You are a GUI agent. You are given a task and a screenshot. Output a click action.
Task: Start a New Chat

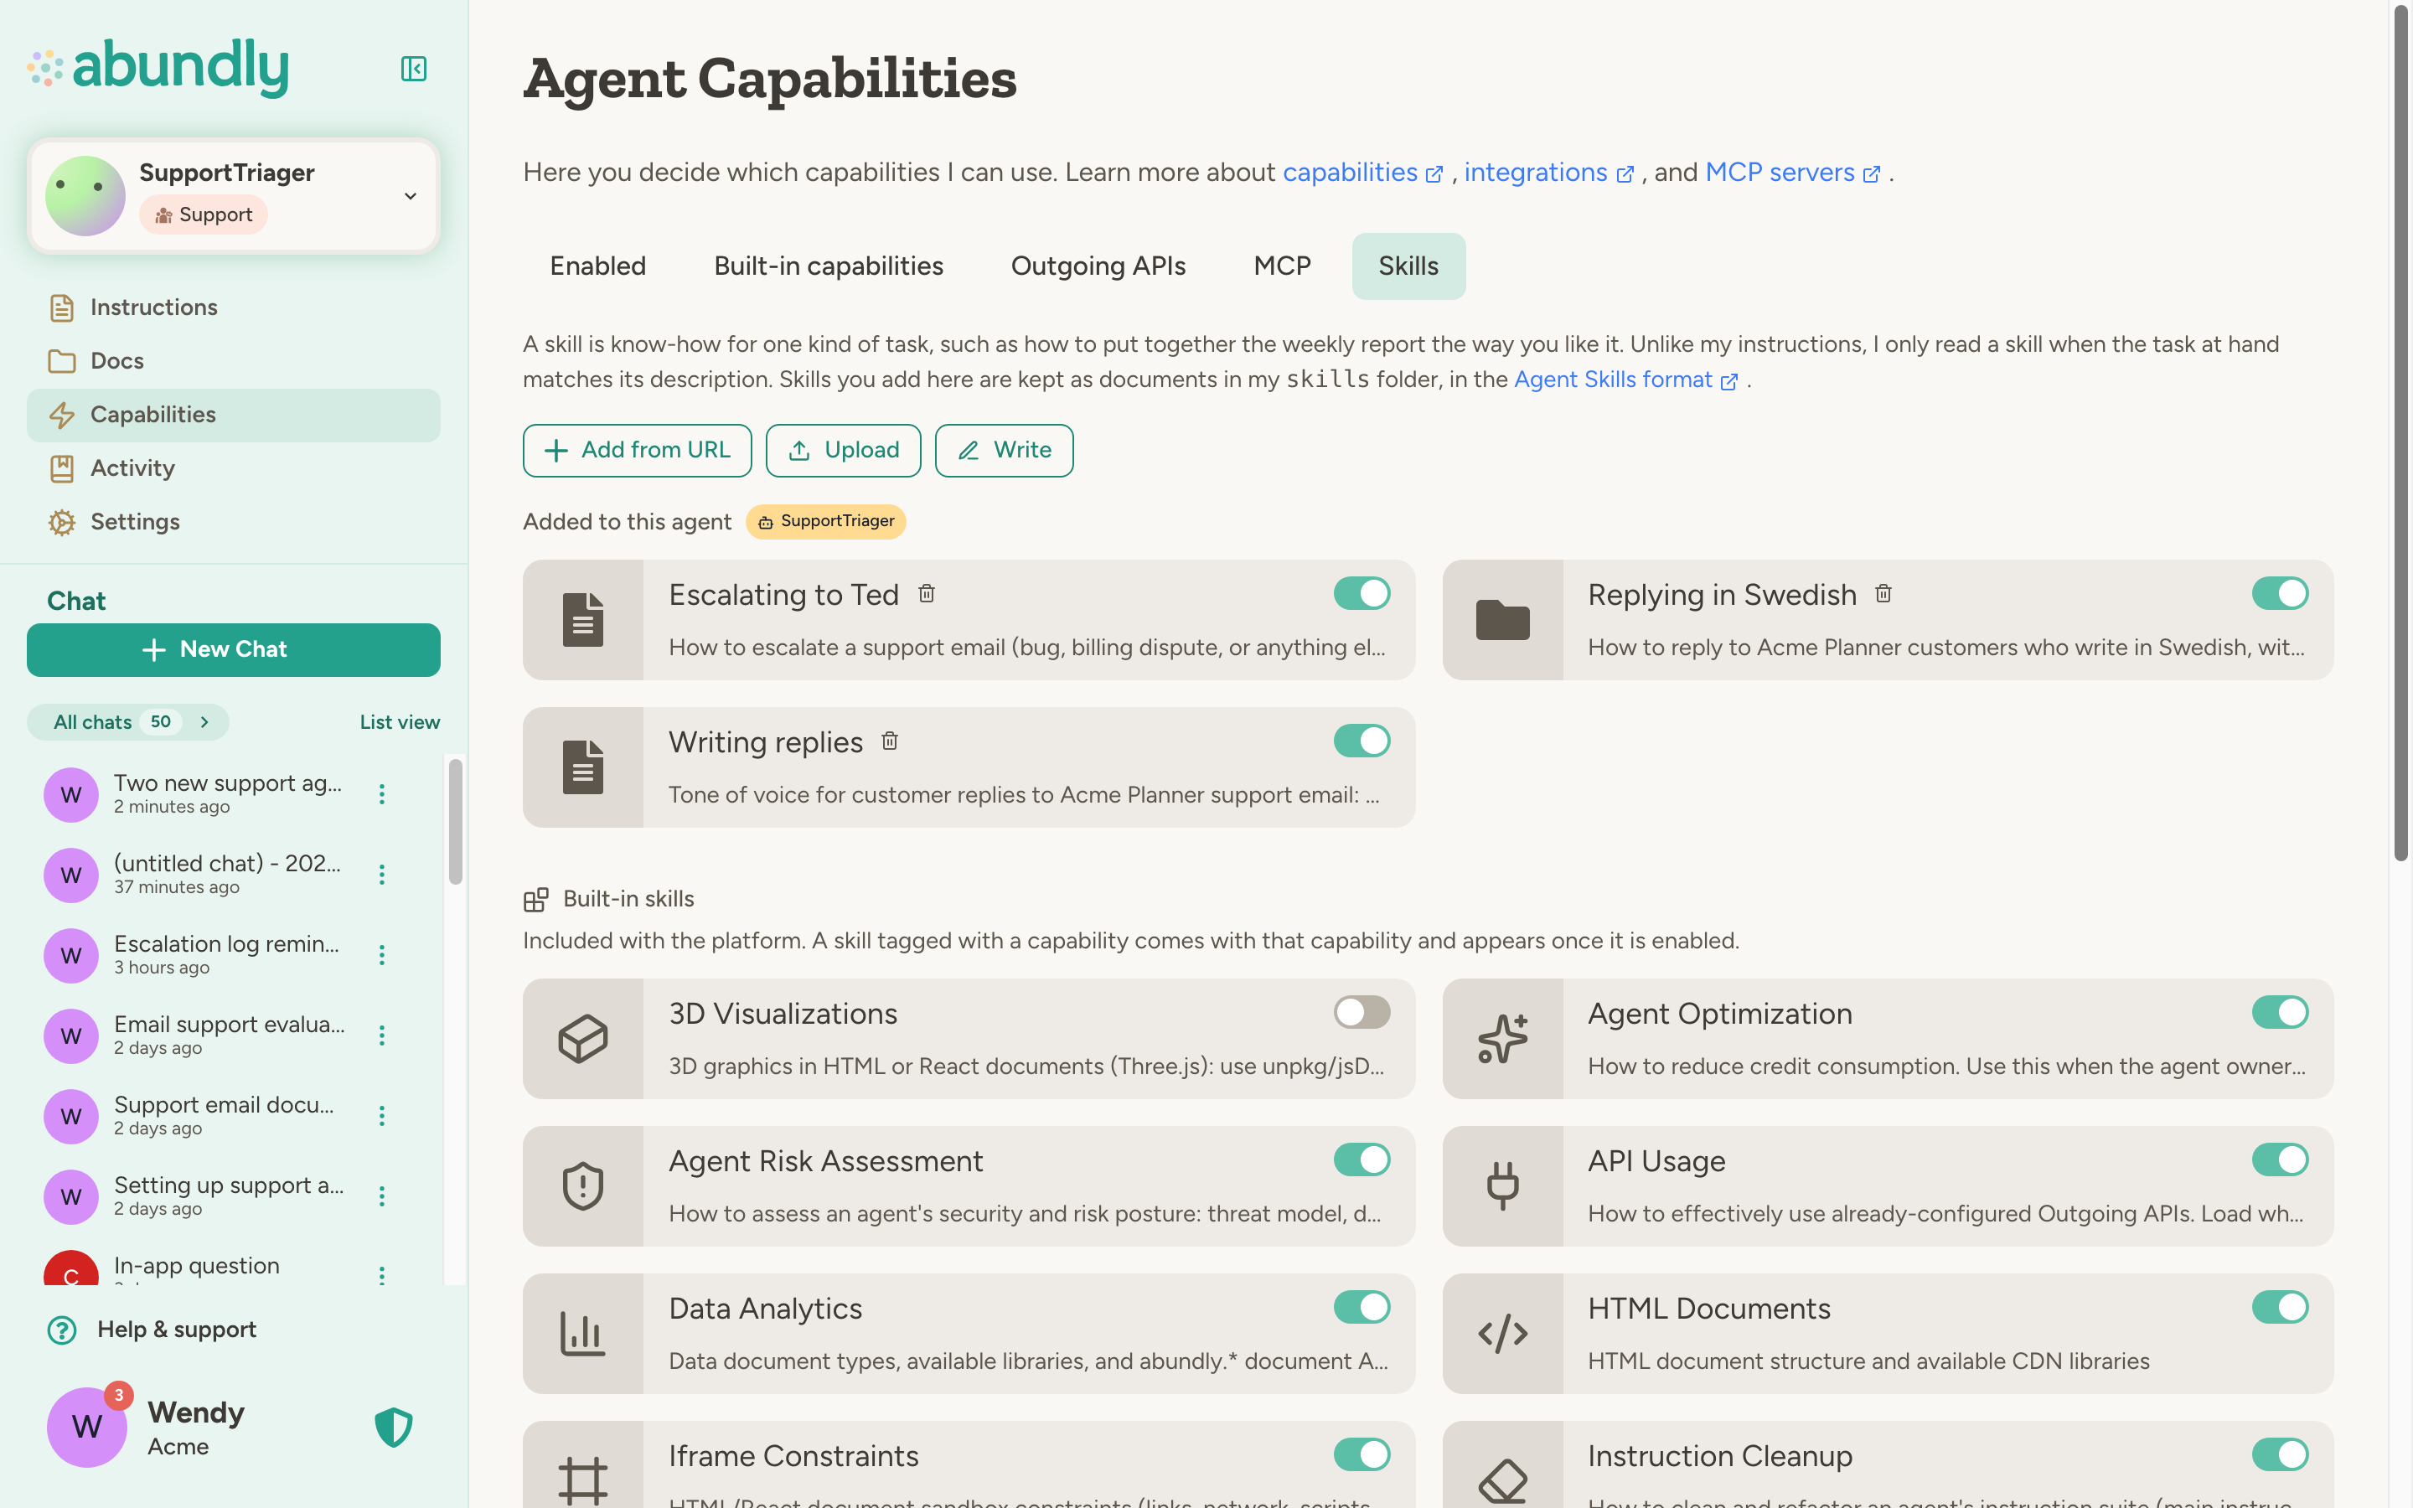tap(233, 650)
